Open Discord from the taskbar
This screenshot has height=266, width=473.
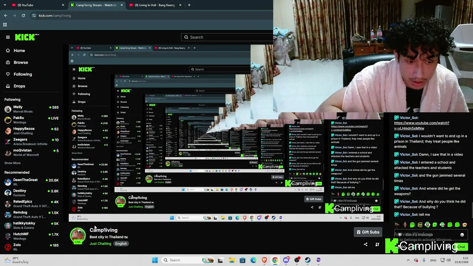286,260
